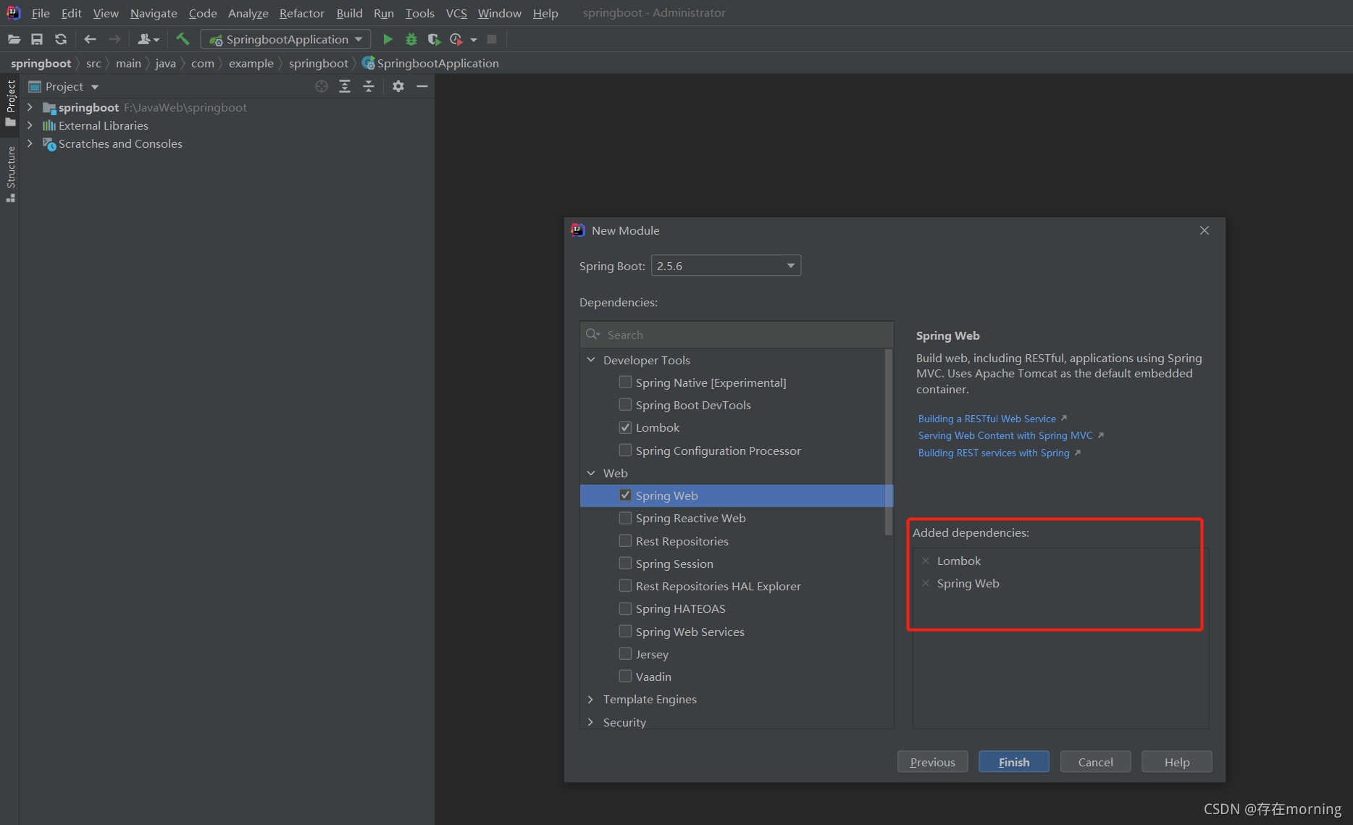This screenshot has height=825, width=1353.
Task: Open the Spring Boot version dropdown
Action: (726, 266)
